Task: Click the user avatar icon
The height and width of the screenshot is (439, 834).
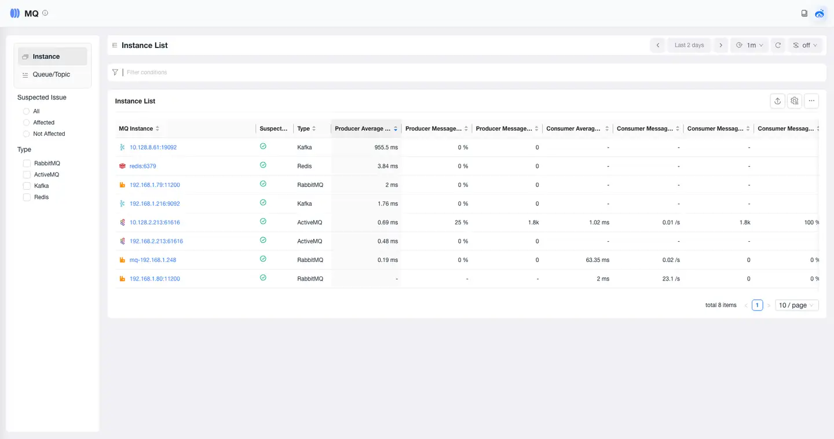Action: click(x=820, y=13)
